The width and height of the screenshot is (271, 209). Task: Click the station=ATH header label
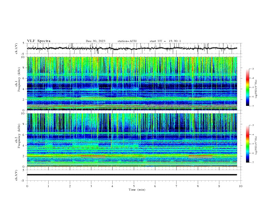pos(127,41)
